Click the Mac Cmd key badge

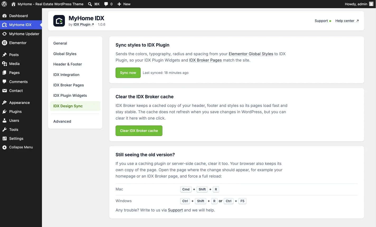tap(186, 189)
